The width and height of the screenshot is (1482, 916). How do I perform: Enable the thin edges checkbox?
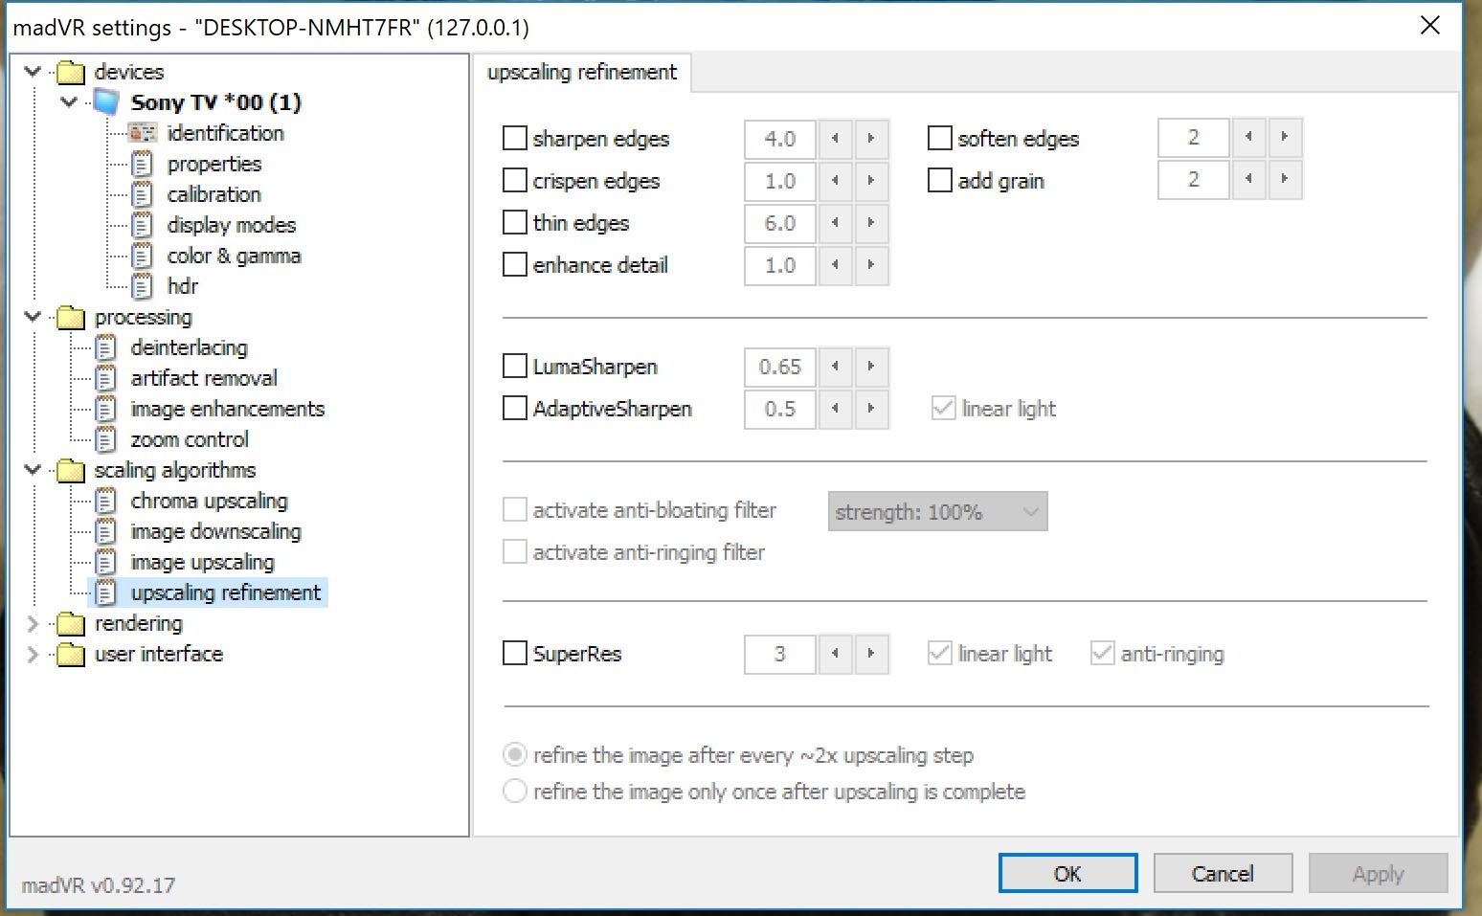(x=515, y=222)
